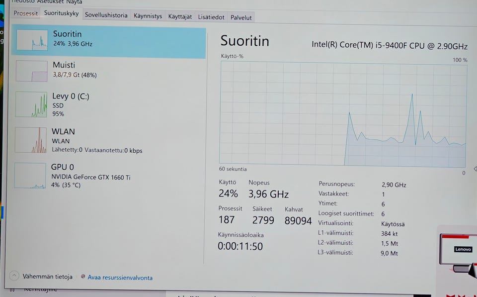Click the L2-välimuisti value 1,5 Mt
The height and width of the screenshot is (297, 477).
390,243
